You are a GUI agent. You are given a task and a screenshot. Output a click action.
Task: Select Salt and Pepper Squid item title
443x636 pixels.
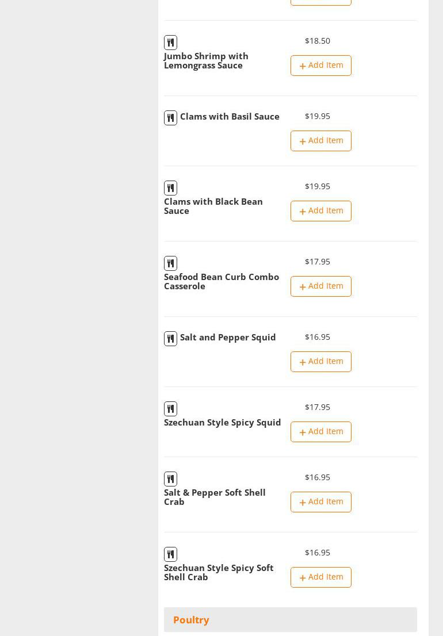(x=228, y=338)
